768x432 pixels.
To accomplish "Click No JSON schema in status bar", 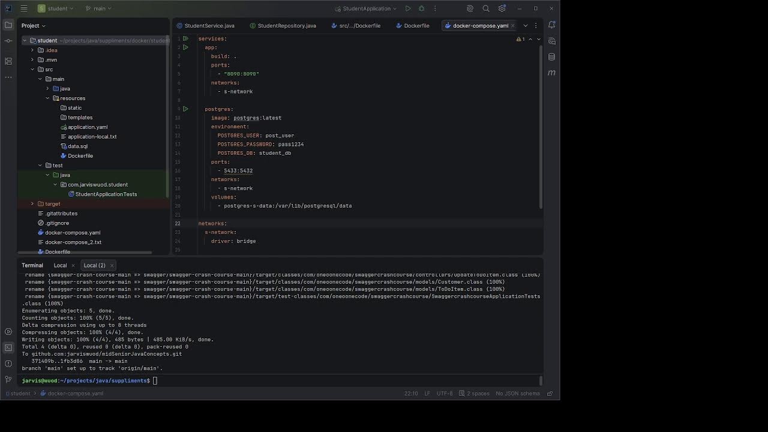I will click(x=517, y=394).
